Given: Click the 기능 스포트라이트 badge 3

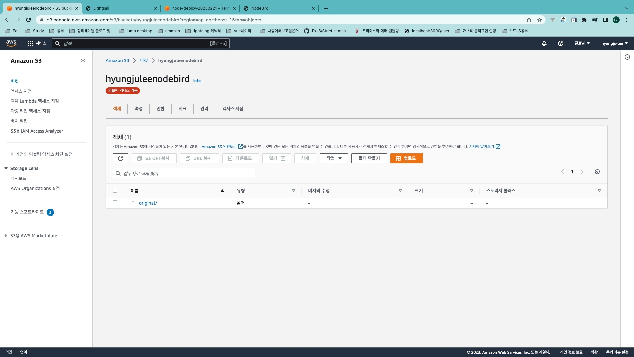Looking at the screenshot, I should pos(50,212).
